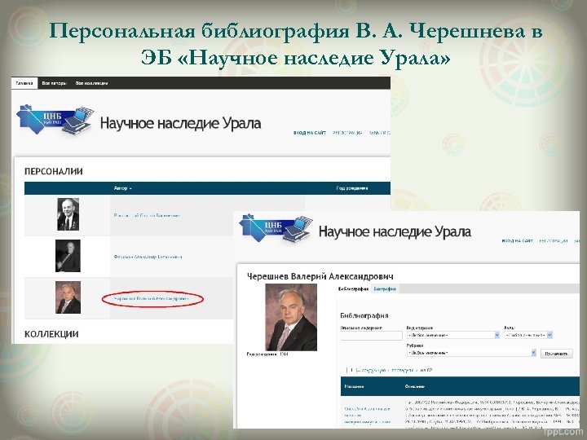The width and height of the screenshot is (587, 440).
Task: Click РЕГИСТРАЦИЯ link on Черешнев's page
Action: coord(554,241)
